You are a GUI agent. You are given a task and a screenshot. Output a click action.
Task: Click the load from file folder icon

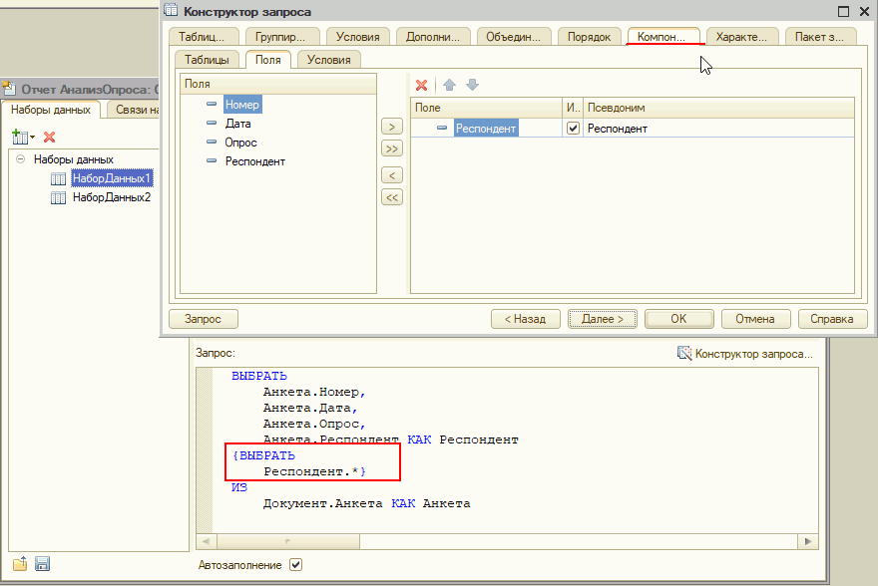pos(20,564)
